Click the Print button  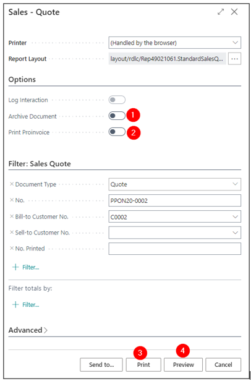143,365
